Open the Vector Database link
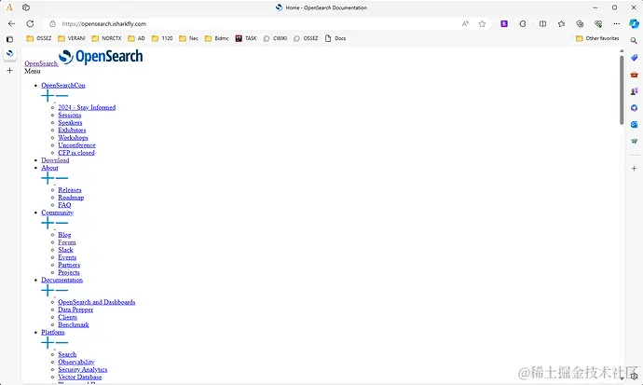Screen dimensions: 643x385 point(80,378)
